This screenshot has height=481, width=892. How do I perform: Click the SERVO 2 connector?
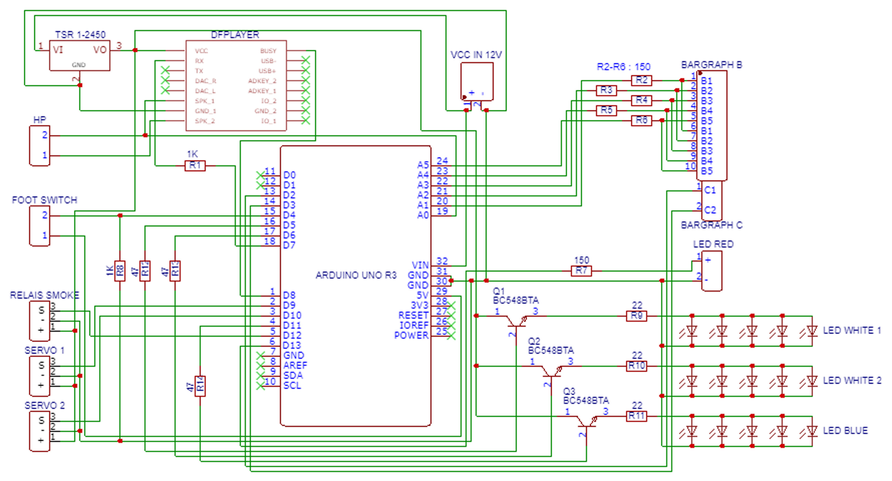pyautogui.click(x=39, y=431)
